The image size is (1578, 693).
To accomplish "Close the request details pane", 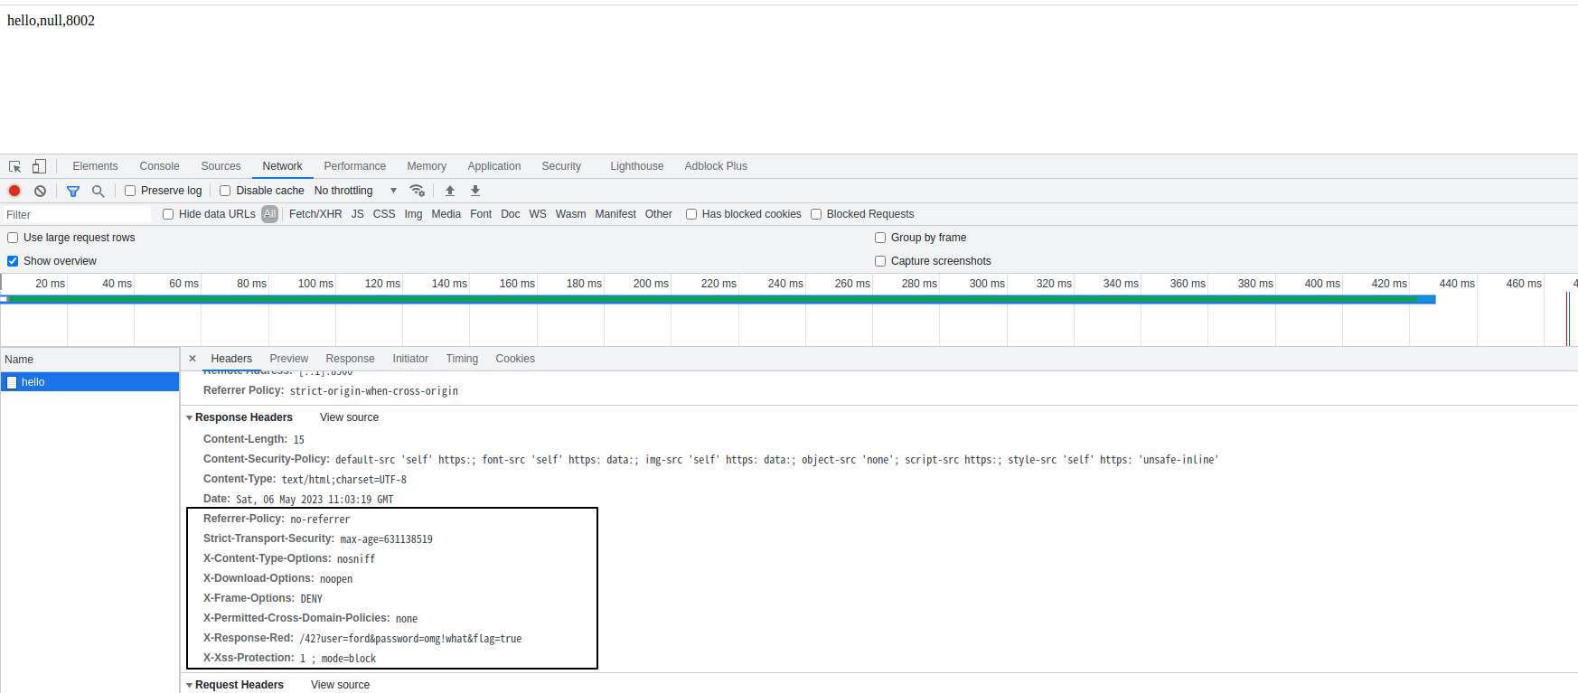I will (193, 359).
